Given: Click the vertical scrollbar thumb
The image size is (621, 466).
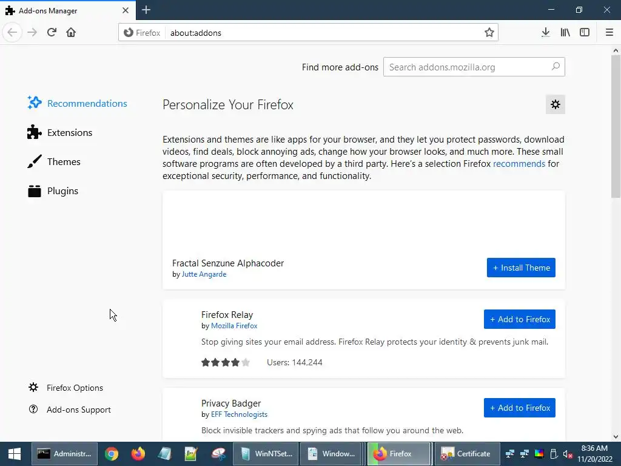Looking at the screenshot, I should coord(616,126).
